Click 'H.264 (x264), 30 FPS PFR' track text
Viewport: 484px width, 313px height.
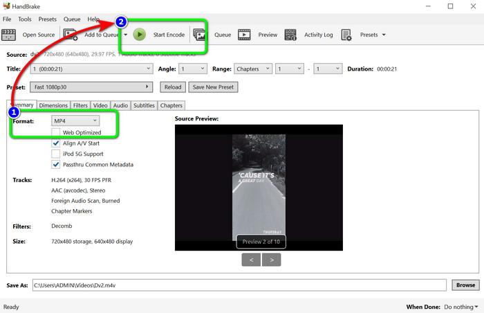(81, 180)
